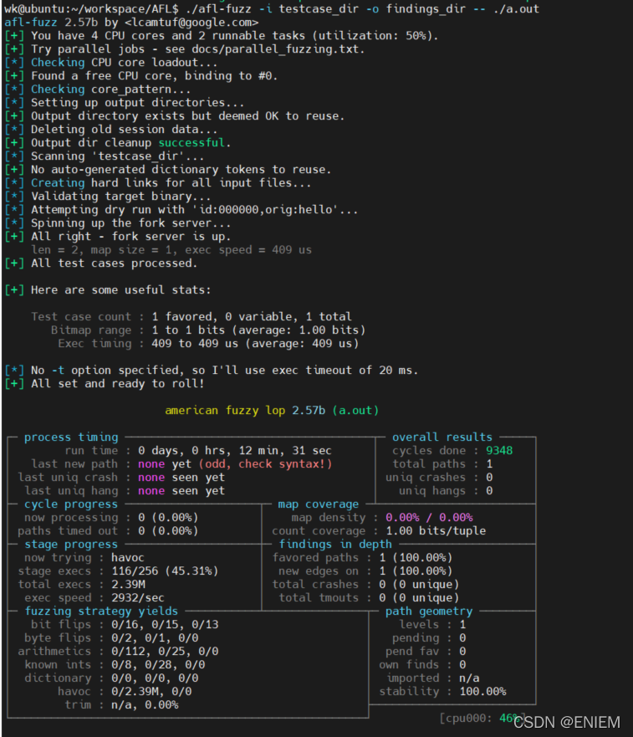Click the 'trim' yields row
The height and width of the screenshot is (737, 633).
pyautogui.click(x=121, y=705)
